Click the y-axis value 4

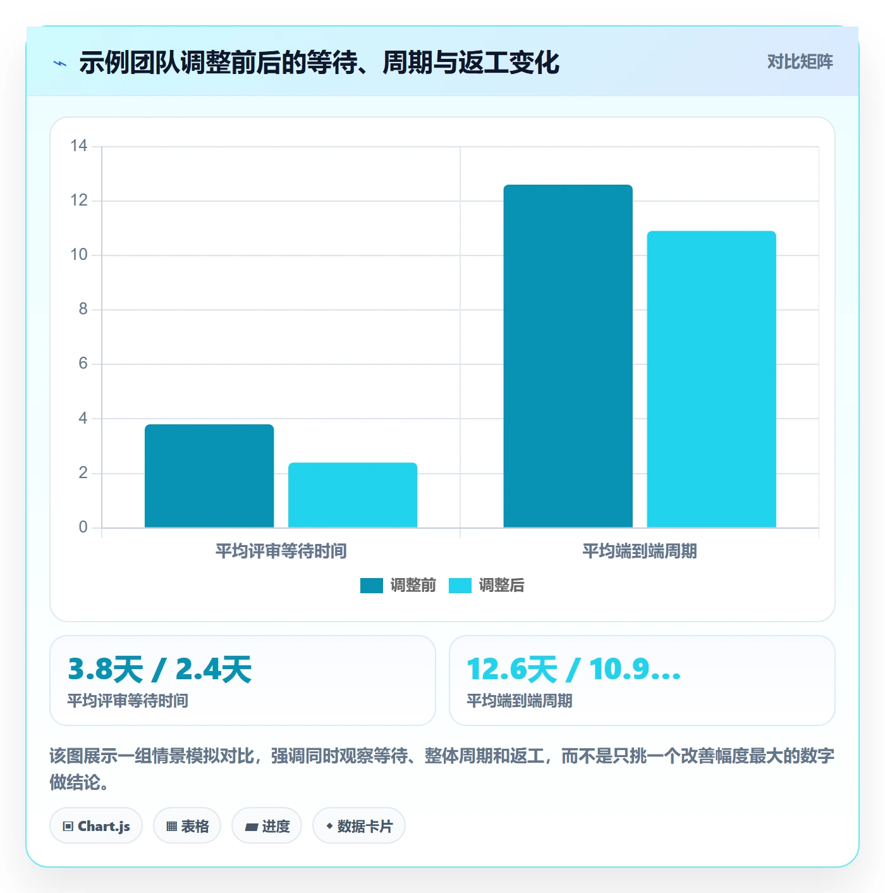pyautogui.click(x=83, y=418)
